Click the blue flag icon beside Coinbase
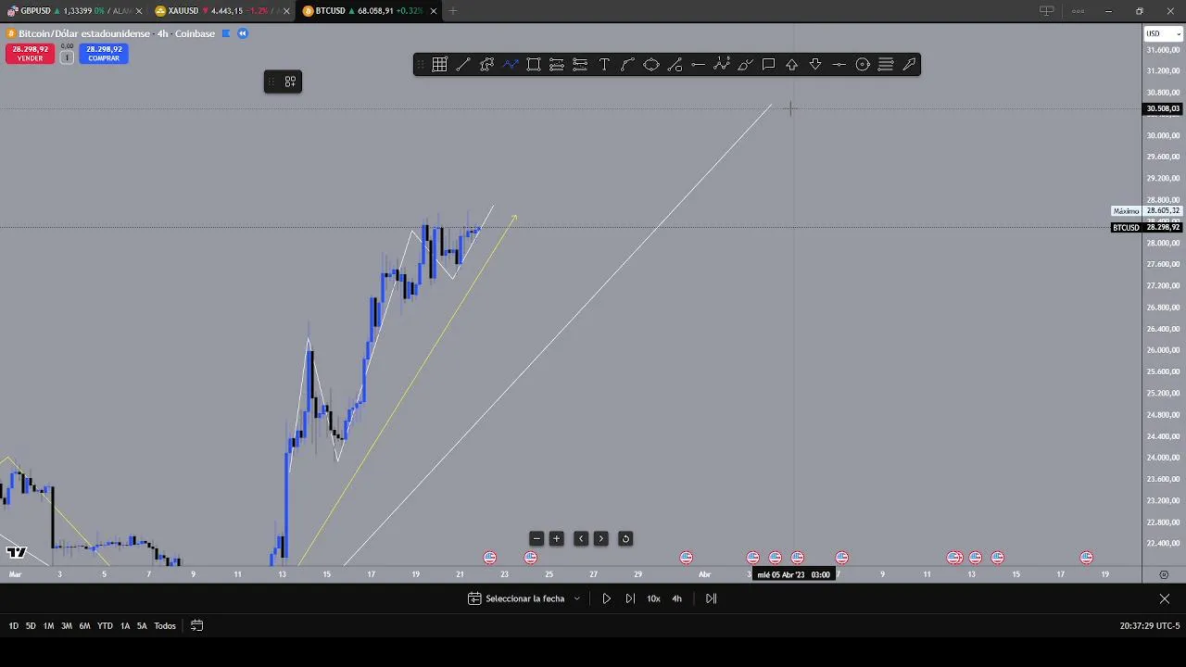Screen dimensions: 1186x667 click(x=225, y=33)
